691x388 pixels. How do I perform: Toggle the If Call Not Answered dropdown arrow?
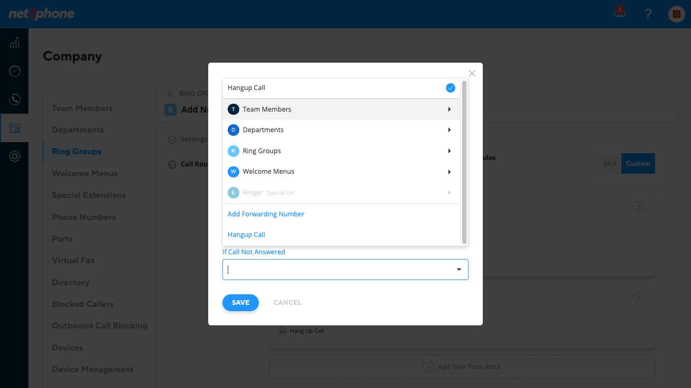pyautogui.click(x=459, y=270)
